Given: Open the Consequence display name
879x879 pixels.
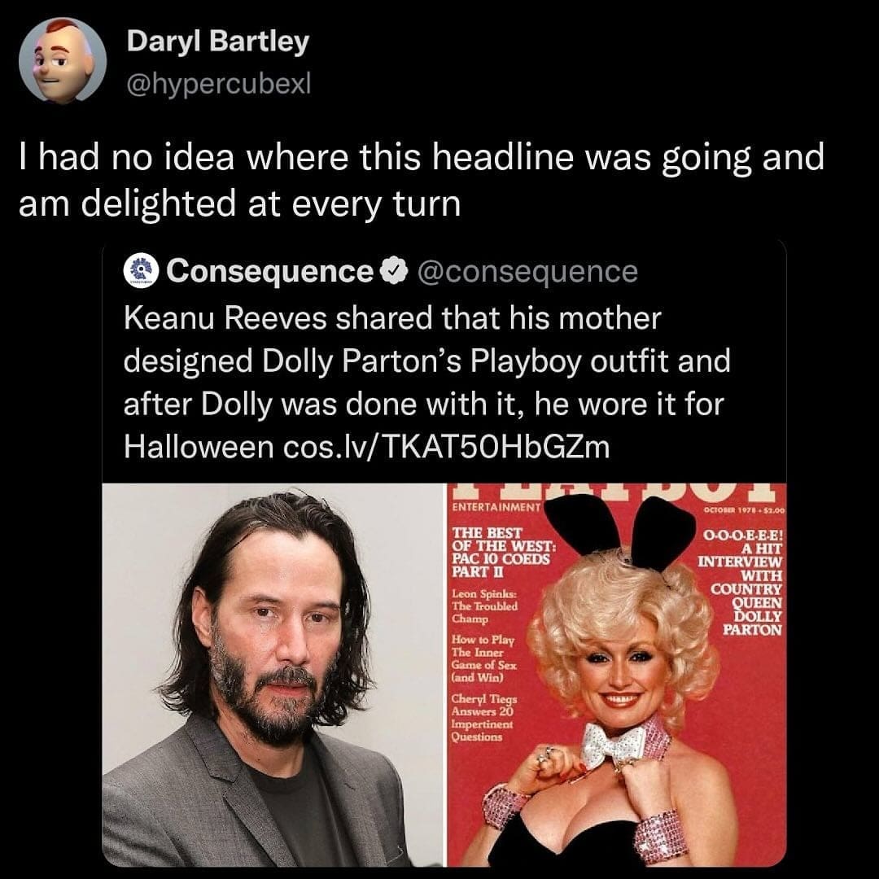Looking at the screenshot, I should 269,271.
